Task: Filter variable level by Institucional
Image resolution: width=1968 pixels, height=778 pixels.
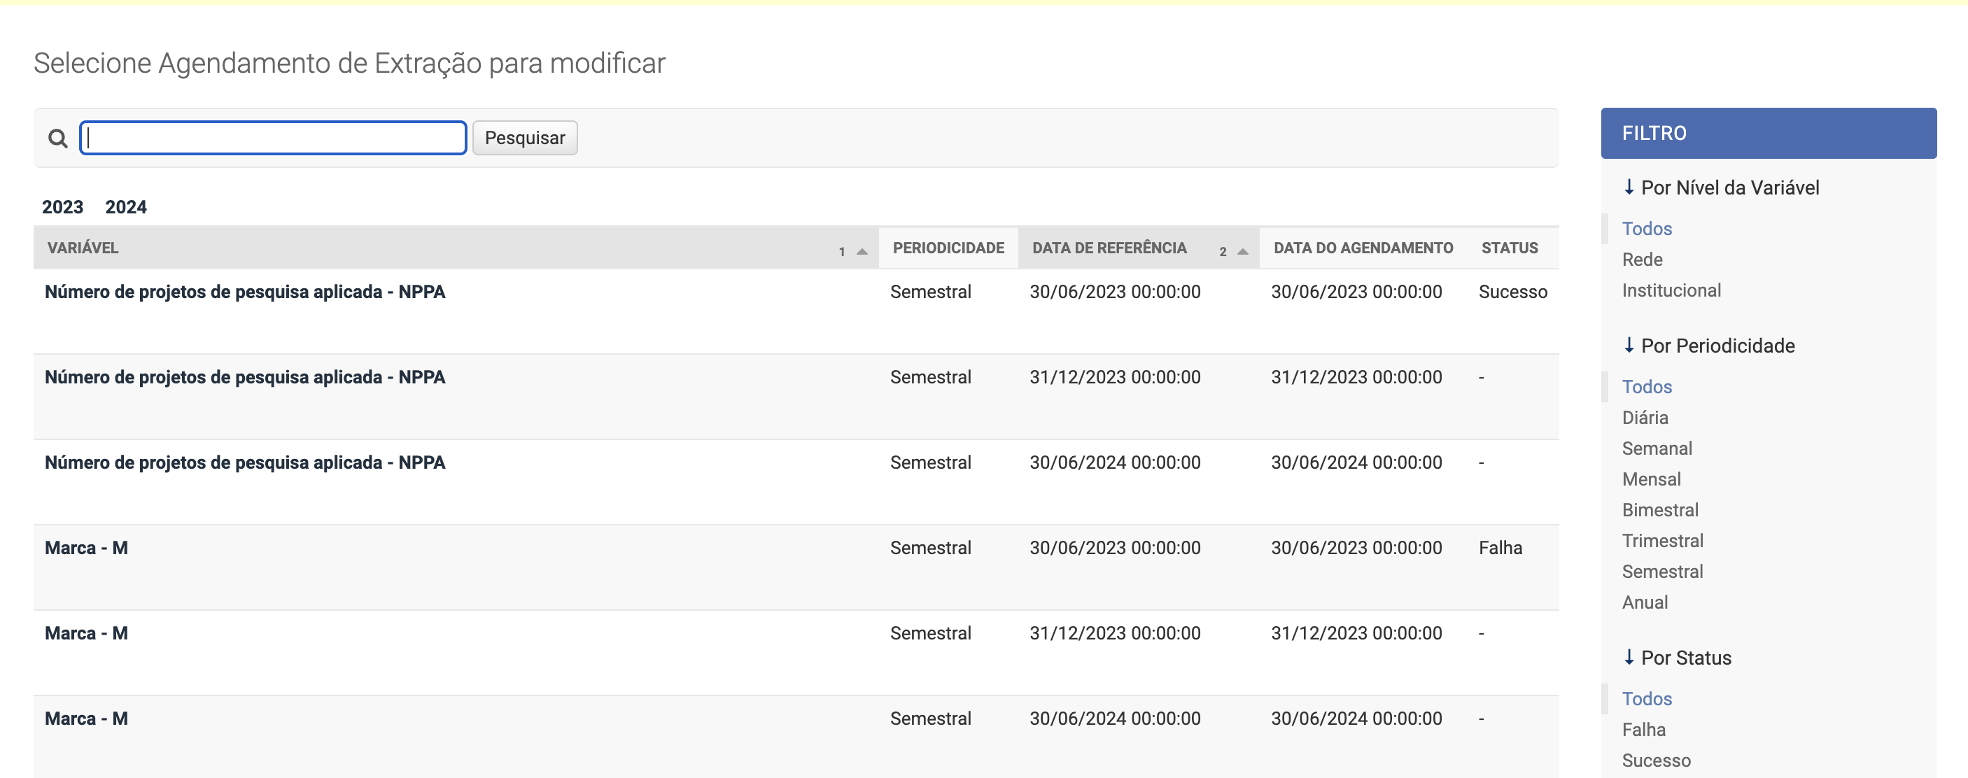Action: [x=1671, y=291]
